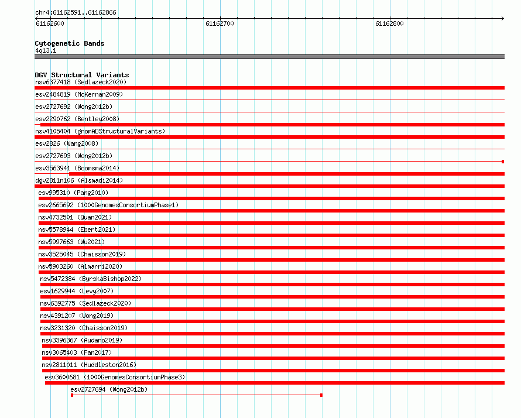The image size is (521, 418).
Task: Open variant nsv5578944 (Ebert2021)
Action: coord(77,229)
